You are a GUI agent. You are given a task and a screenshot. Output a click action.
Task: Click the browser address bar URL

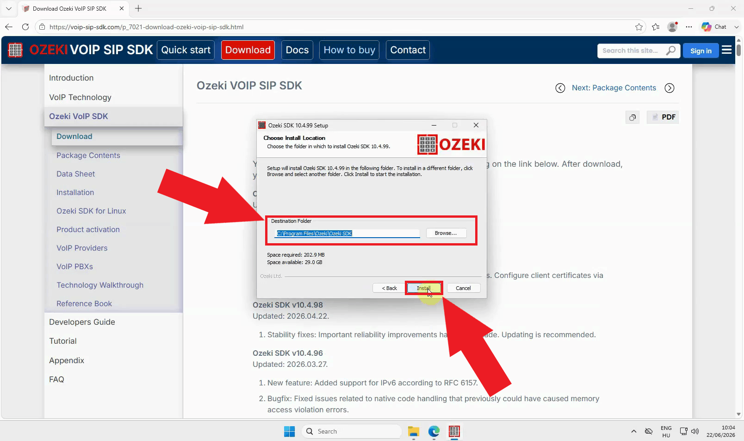coord(146,27)
